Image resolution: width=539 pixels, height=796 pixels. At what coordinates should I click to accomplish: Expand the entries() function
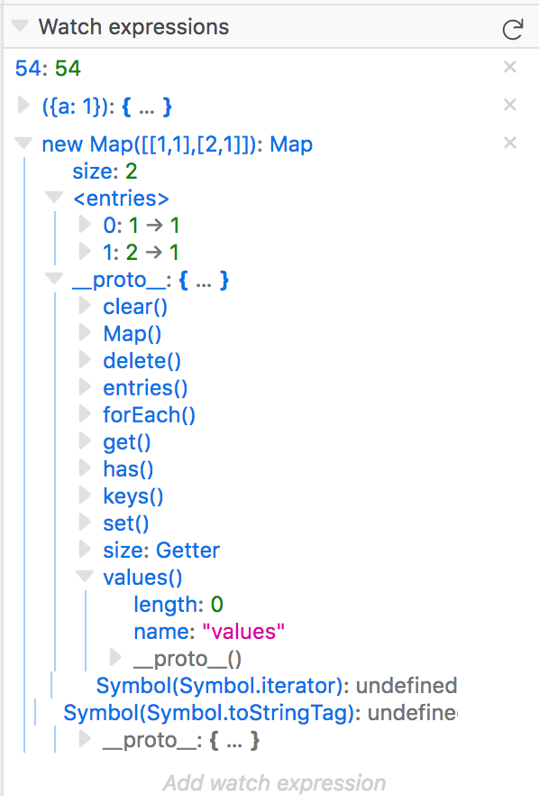tap(84, 387)
